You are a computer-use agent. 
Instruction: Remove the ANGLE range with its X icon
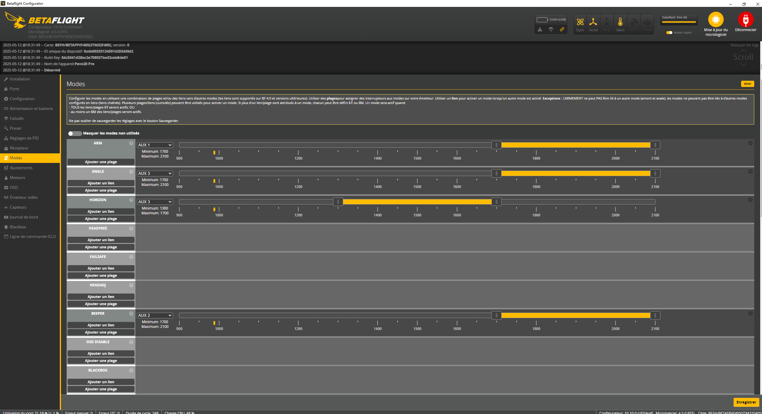pos(750,172)
